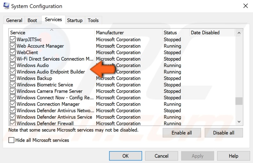Open the Boot tab
This screenshot has width=253, height=163.
[x=32, y=21]
